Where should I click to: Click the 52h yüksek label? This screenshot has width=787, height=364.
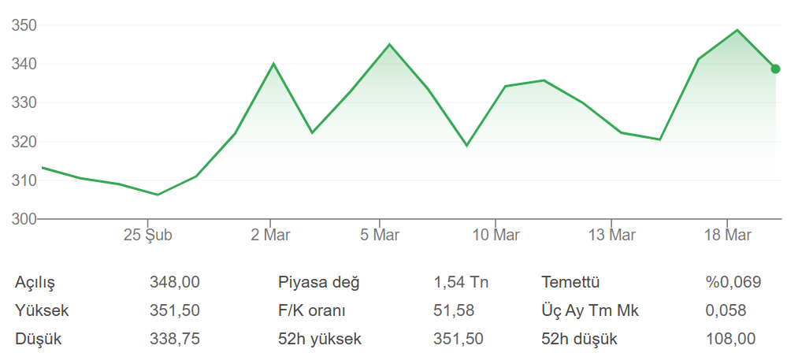pyautogui.click(x=319, y=339)
